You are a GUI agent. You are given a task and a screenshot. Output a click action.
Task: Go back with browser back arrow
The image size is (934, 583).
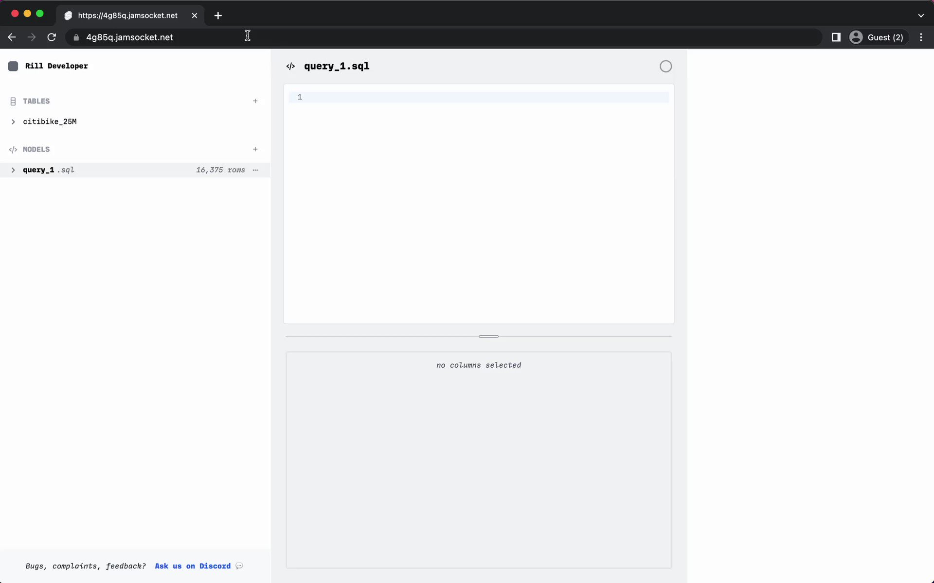tap(12, 37)
